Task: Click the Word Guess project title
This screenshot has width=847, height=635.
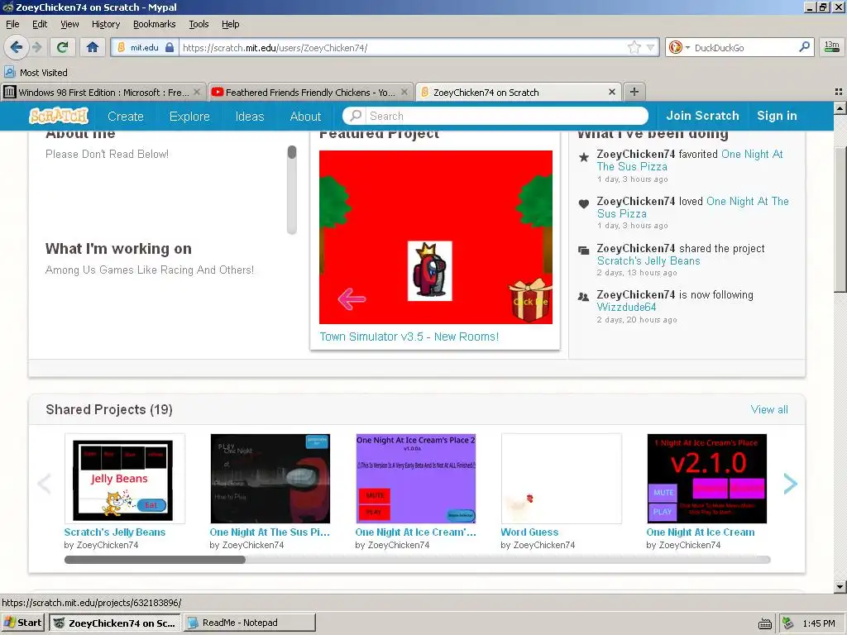Action: click(x=529, y=532)
